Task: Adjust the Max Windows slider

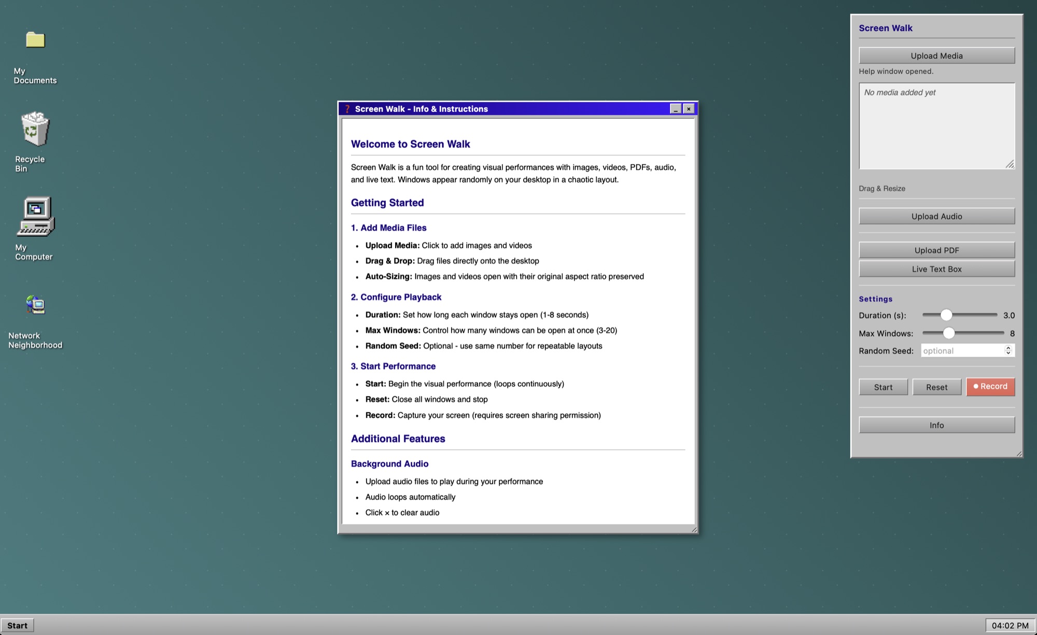Action: click(x=948, y=333)
